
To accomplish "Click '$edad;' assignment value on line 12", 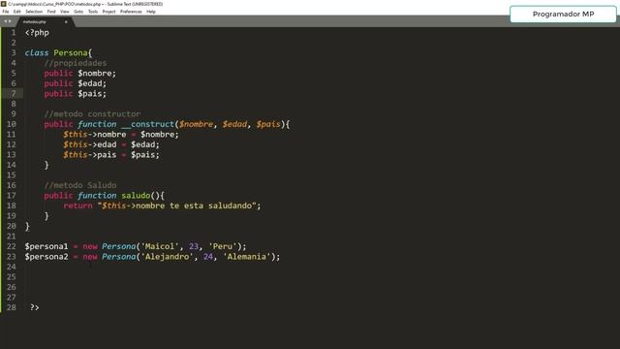I will (x=145, y=144).
